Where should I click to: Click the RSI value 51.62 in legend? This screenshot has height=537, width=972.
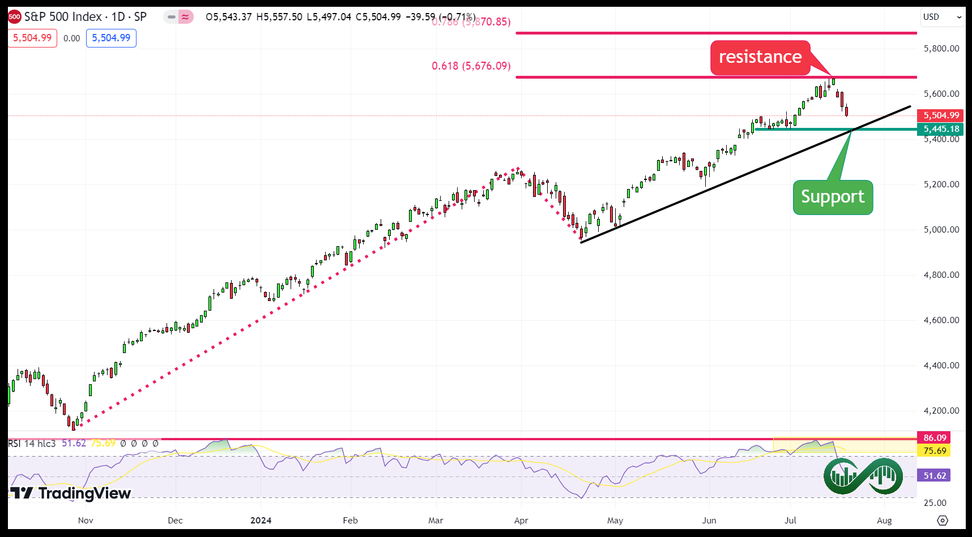coord(74,444)
